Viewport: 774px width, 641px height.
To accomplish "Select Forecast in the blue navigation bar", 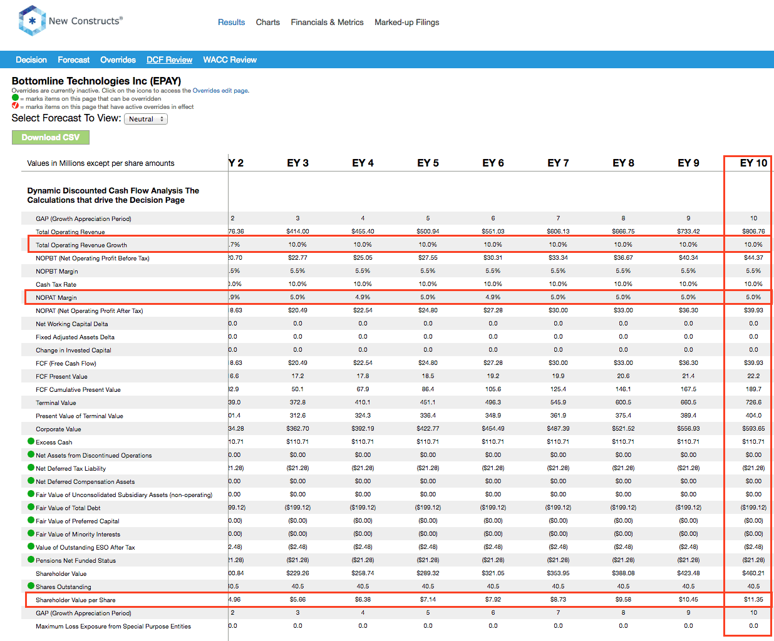I will pyautogui.click(x=74, y=60).
